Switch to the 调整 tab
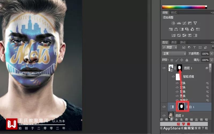Screen dimensions: 214x134 (x=165, y=13)
